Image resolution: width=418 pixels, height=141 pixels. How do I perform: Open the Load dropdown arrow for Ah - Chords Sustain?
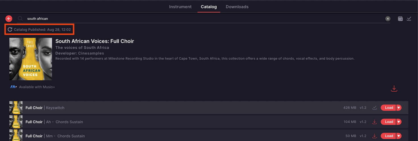(x=399, y=122)
